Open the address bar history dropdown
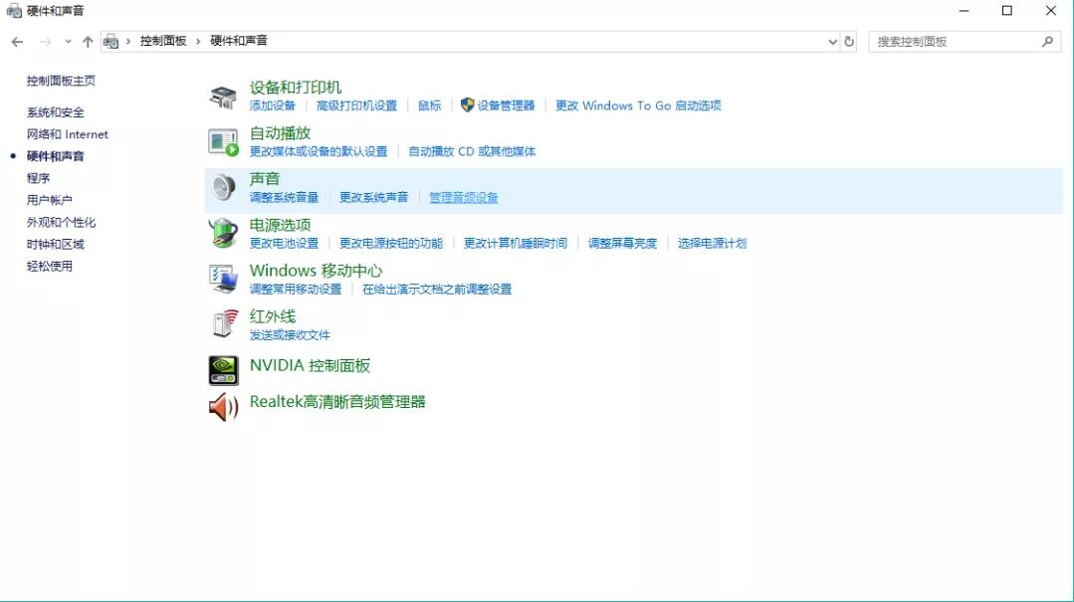This screenshot has width=1074, height=602. [832, 42]
